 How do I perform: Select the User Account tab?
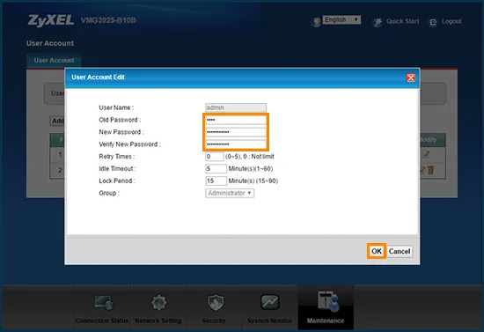[x=54, y=61]
